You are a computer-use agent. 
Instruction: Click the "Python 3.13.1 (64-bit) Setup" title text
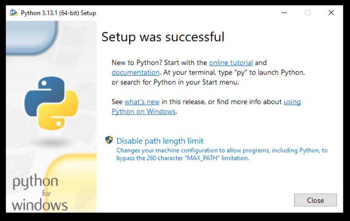pyautogui.click(x=58, y=13)
